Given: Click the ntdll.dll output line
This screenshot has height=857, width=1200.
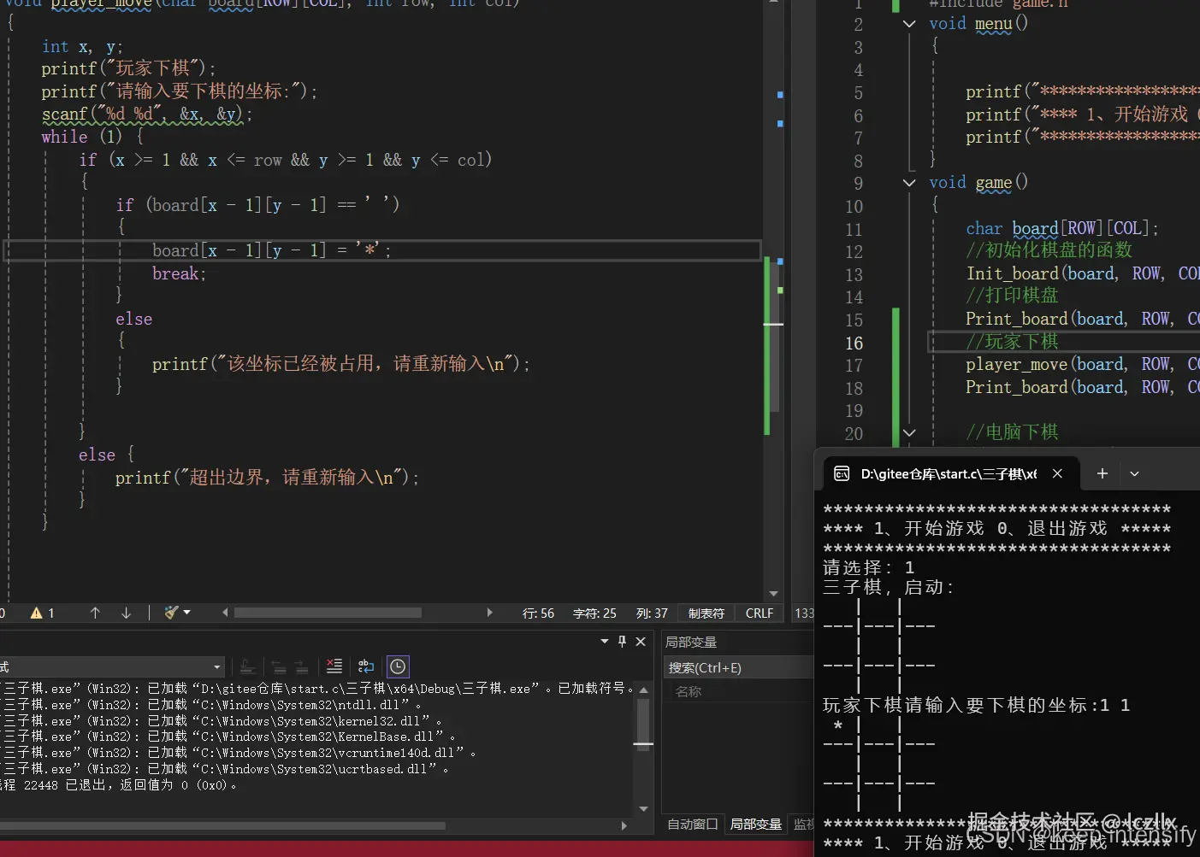Looking at the screenshot, I should pos(213,705).
